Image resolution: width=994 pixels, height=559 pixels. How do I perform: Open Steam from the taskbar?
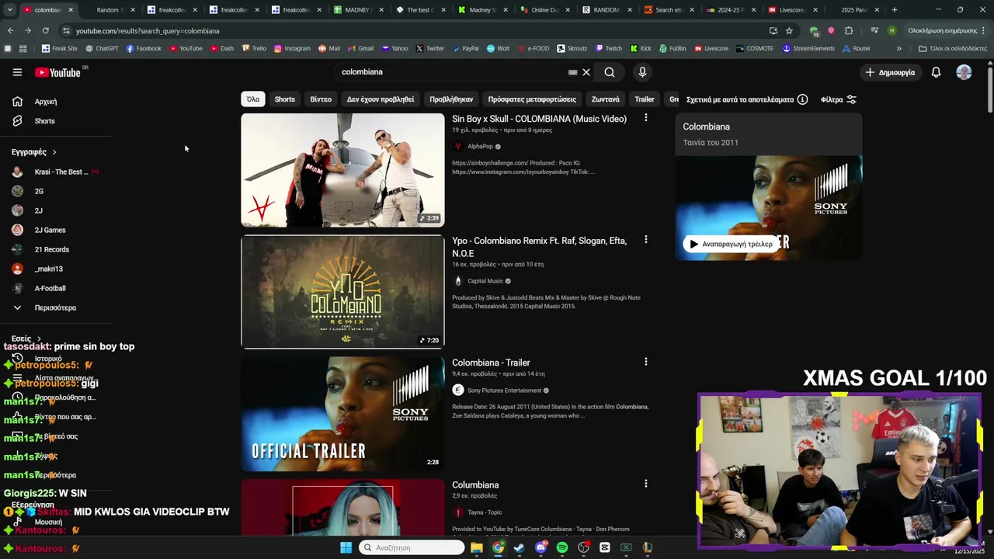[519, 547]
